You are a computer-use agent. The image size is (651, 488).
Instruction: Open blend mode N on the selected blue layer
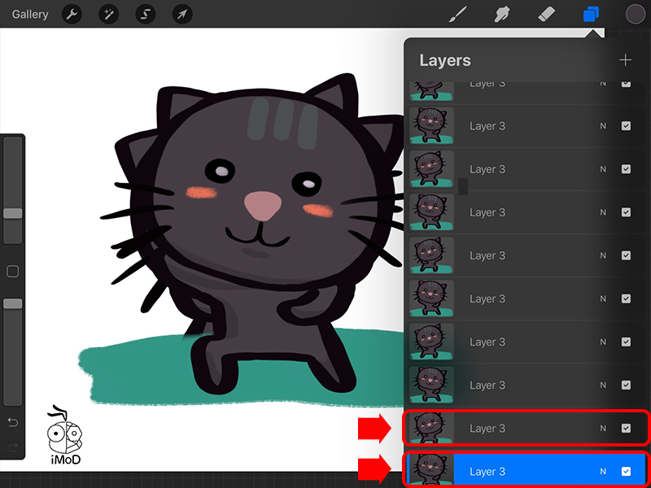tap(603, 472)
